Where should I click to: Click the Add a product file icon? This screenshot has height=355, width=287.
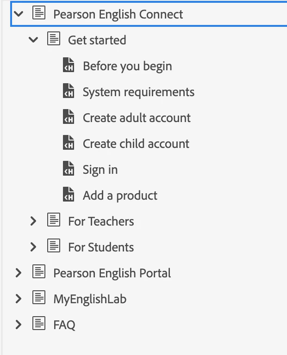(x=69, y=196)
